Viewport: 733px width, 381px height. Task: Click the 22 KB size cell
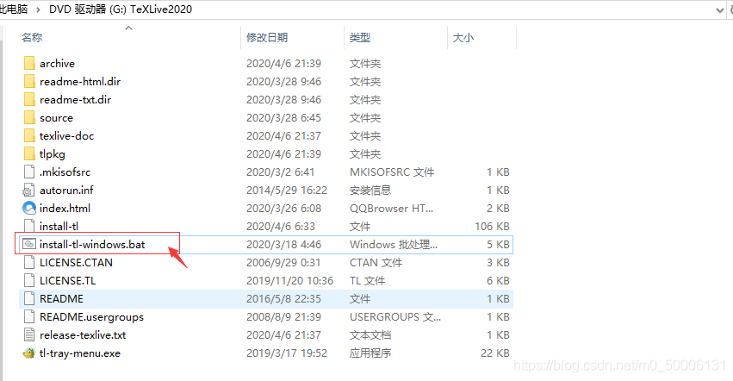[495, 353]
